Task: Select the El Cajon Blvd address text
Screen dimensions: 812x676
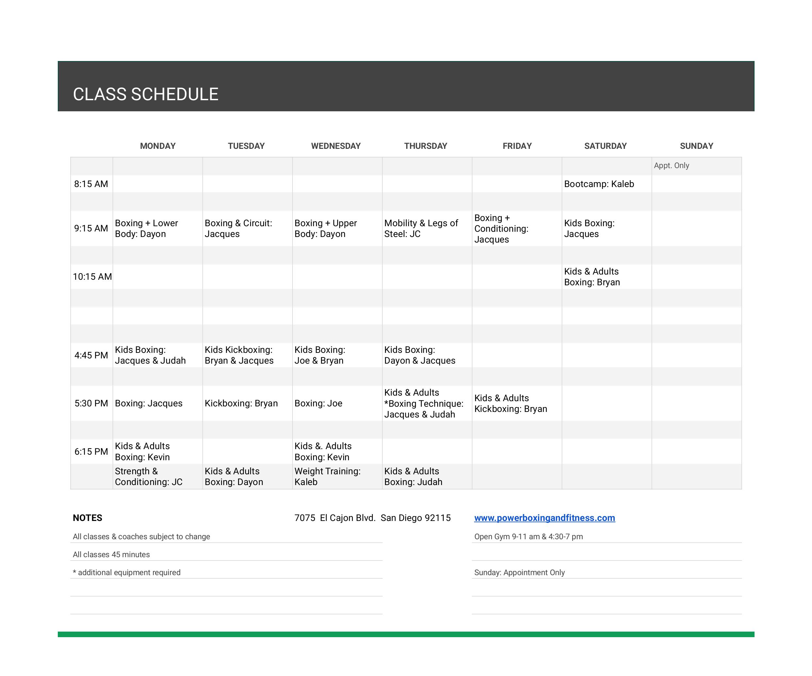Action: click(x=372, y=518)
